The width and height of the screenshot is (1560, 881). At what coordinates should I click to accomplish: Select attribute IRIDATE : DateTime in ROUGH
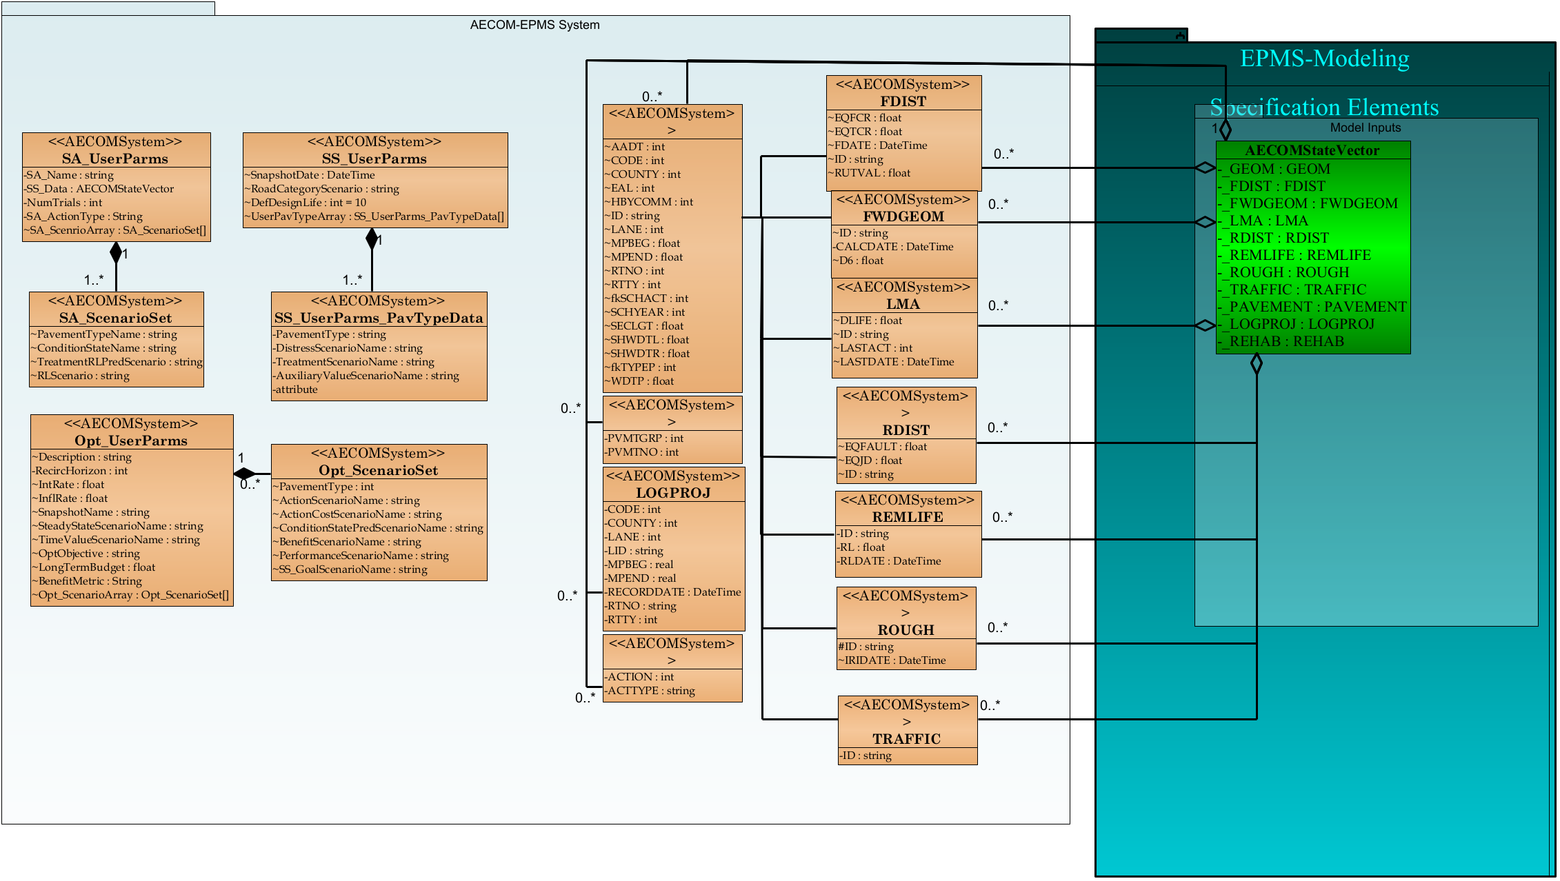click(x=892, y=660)
